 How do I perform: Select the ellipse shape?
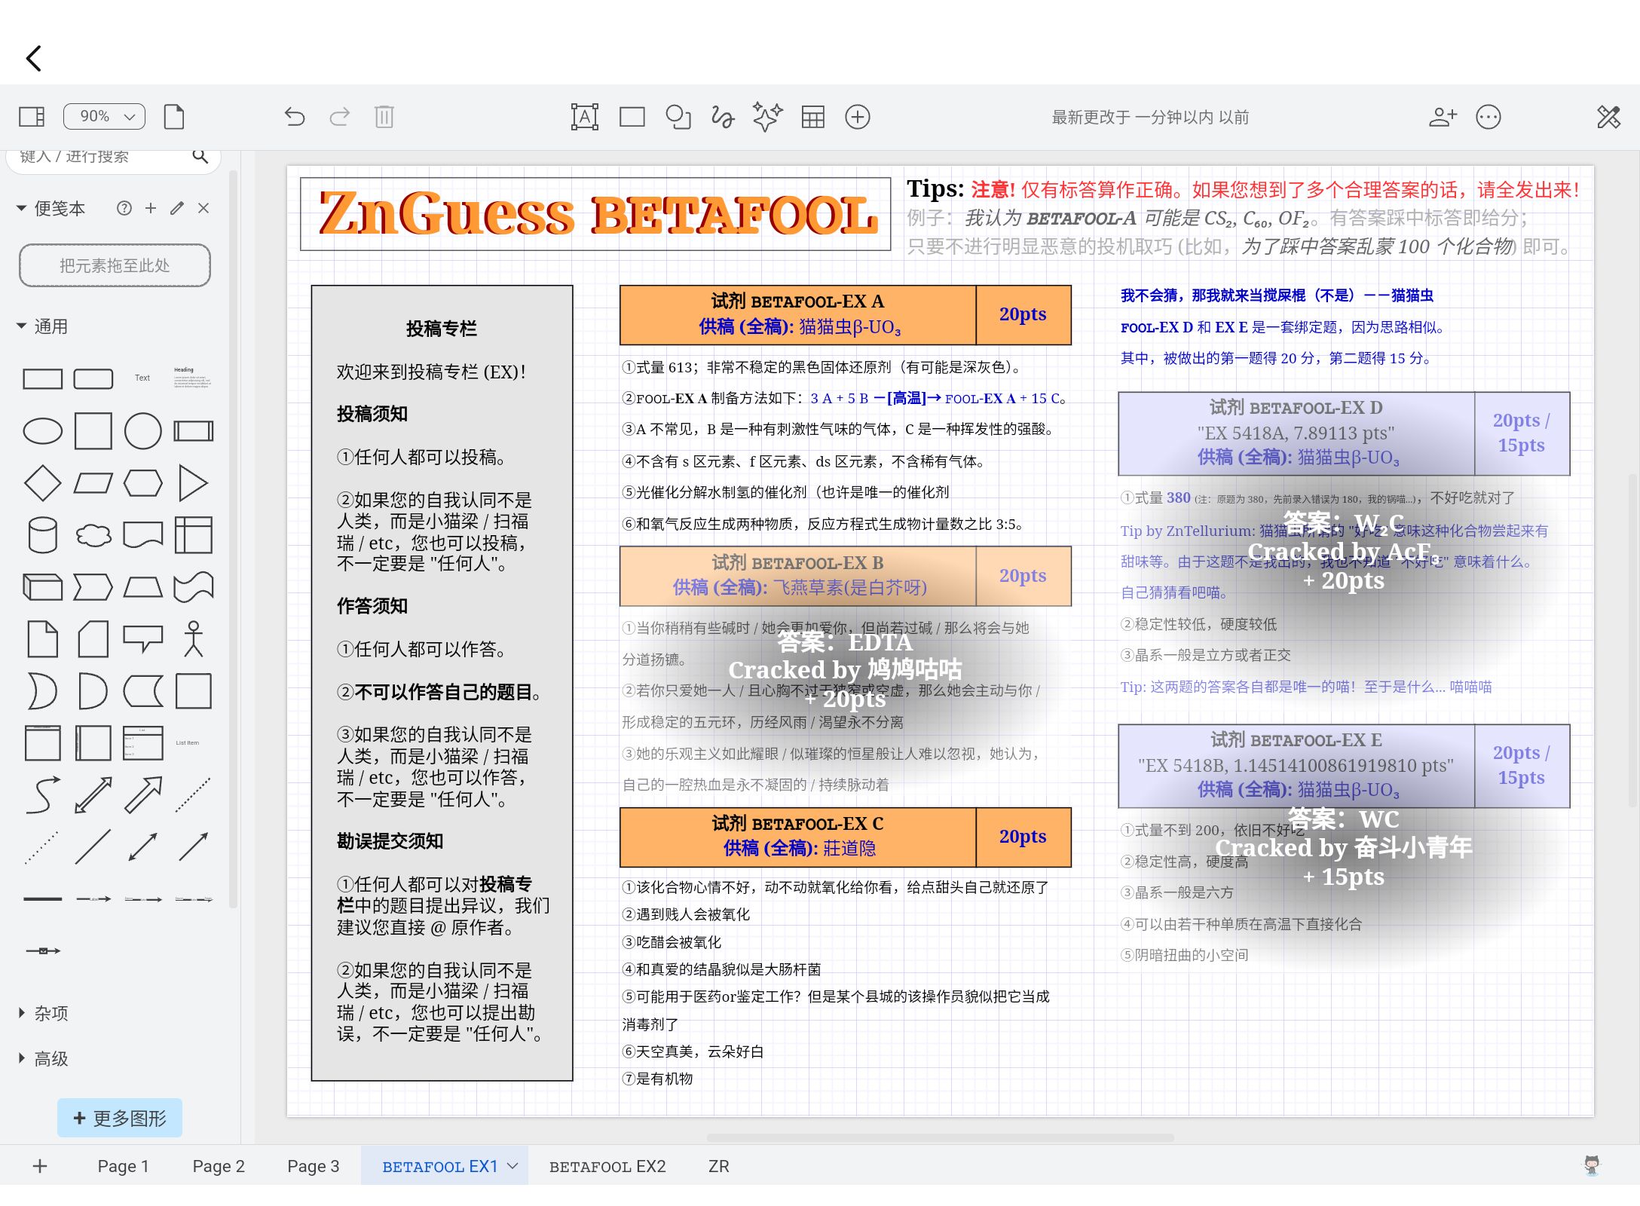tap(43, 431)
